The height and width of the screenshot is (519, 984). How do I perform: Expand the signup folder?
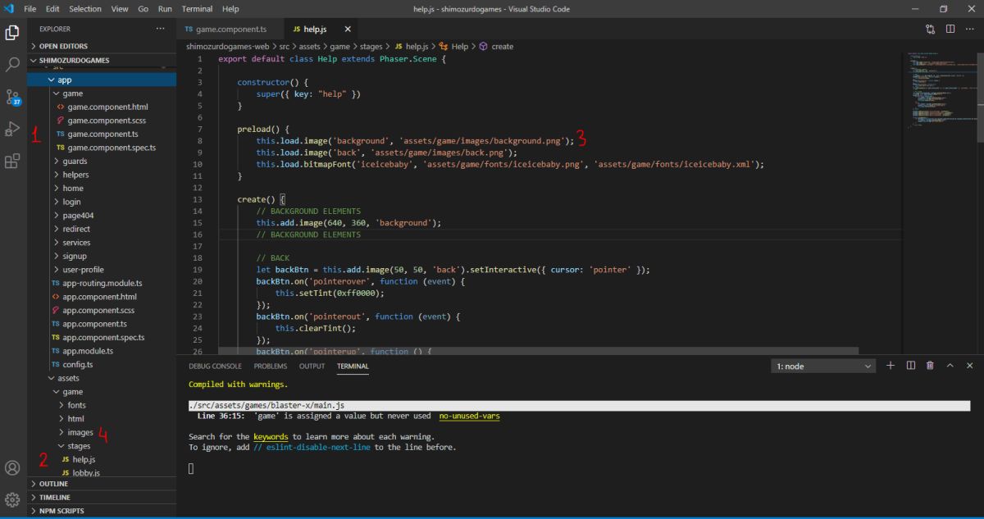point(102,256)
